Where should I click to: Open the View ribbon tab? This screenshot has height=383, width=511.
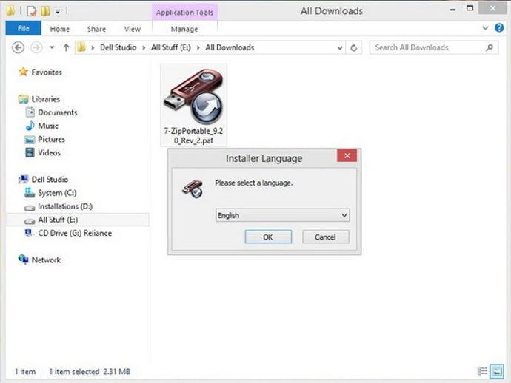tap(133, 29)
